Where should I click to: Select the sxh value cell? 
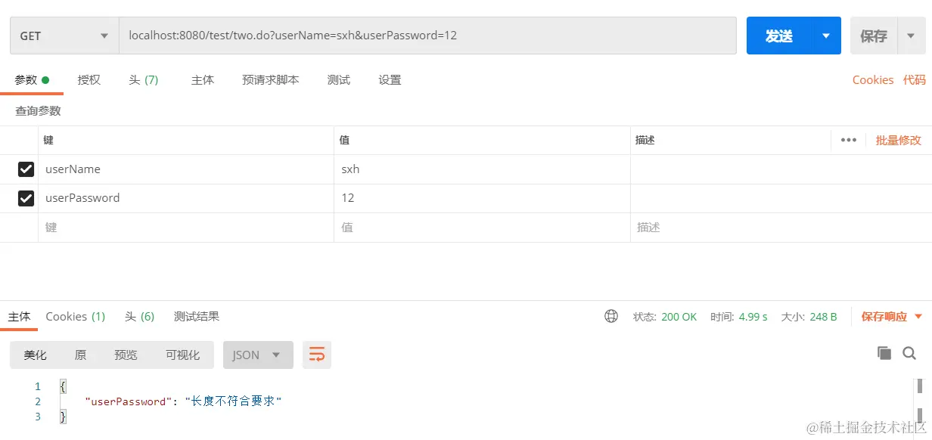(x=482, y=169)
